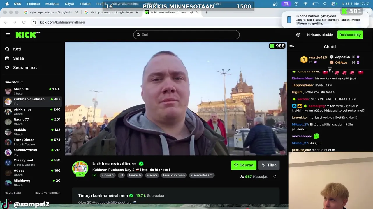Open shokkiofficial recommended channel
The image size is (373, 209).
[x=32, y=152]
